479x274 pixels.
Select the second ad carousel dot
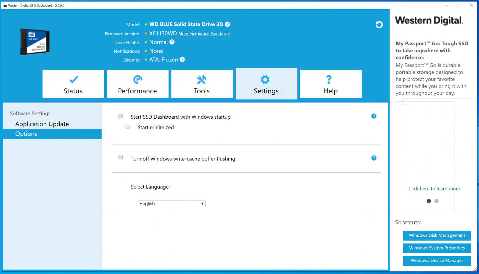[x=436, y=201]
